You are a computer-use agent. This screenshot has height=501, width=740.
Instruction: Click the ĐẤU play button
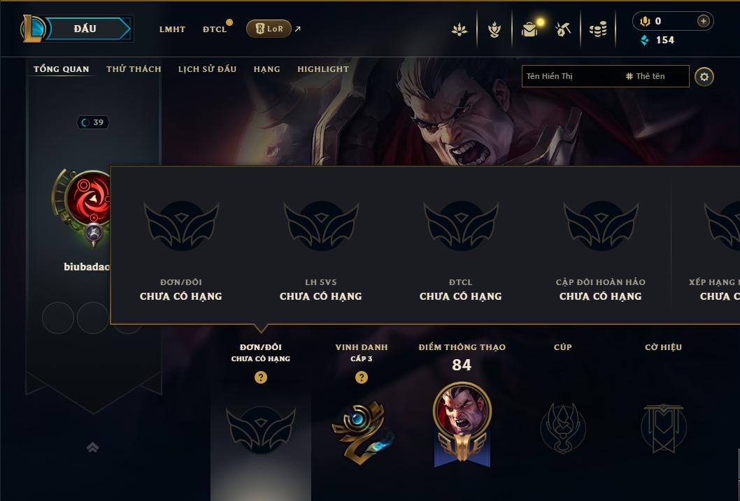tap(85, 29)
